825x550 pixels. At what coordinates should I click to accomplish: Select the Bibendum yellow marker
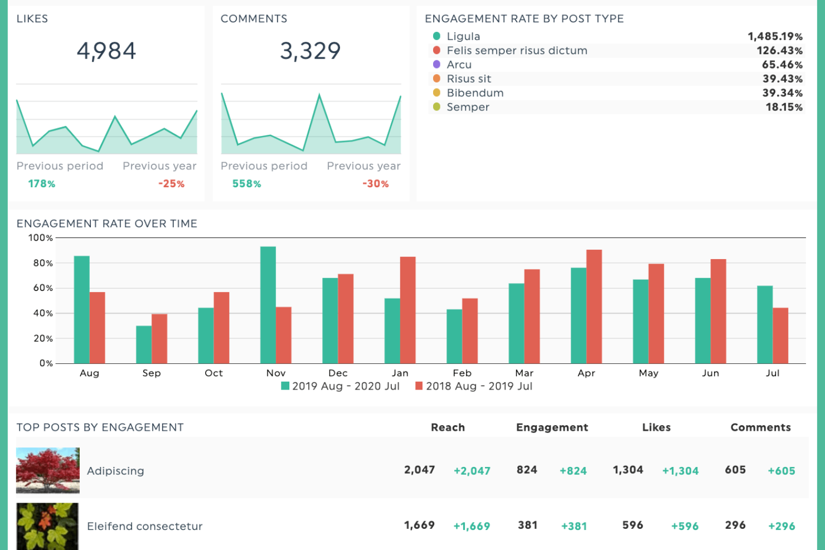point(436,93)
